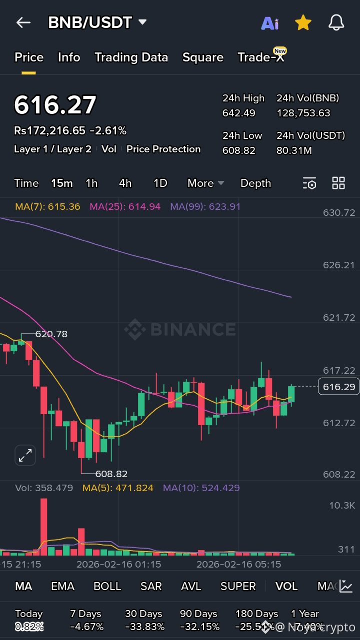Open the Trade-X tab
Image resolution: width=360 pixels, height=640 pixels.
(261, 57)
